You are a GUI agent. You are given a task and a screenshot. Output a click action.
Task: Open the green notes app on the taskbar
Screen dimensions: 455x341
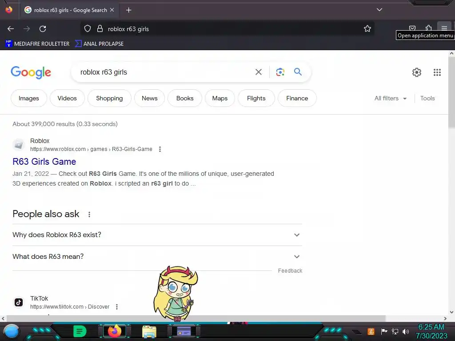(x=80, y=331)
